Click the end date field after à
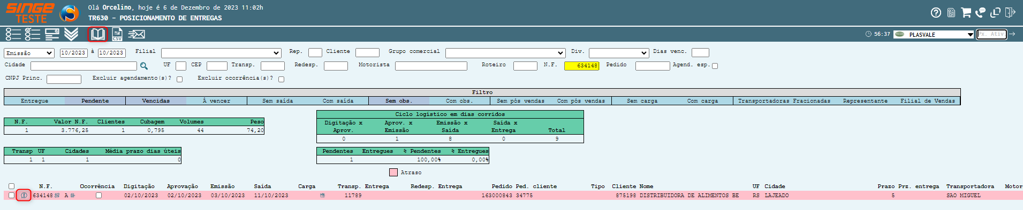This screenshot has width=1023, height=210. pyautogui.click(x=111, y=53)
